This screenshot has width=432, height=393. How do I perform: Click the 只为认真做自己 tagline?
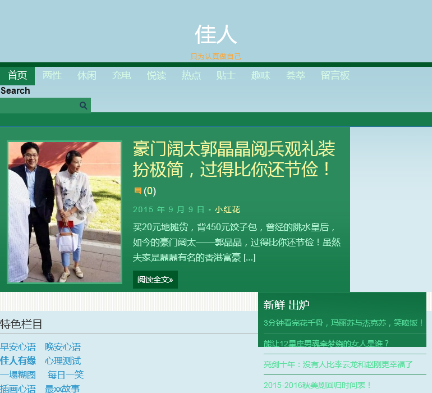[216, 57]
